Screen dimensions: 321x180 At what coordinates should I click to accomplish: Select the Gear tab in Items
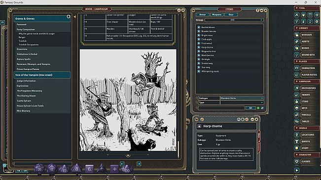coord(231,15)
